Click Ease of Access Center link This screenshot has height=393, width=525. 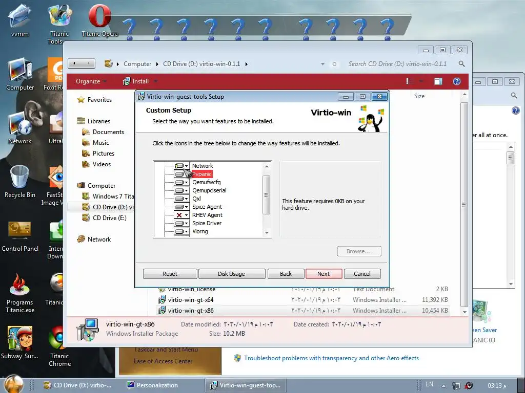163,361
